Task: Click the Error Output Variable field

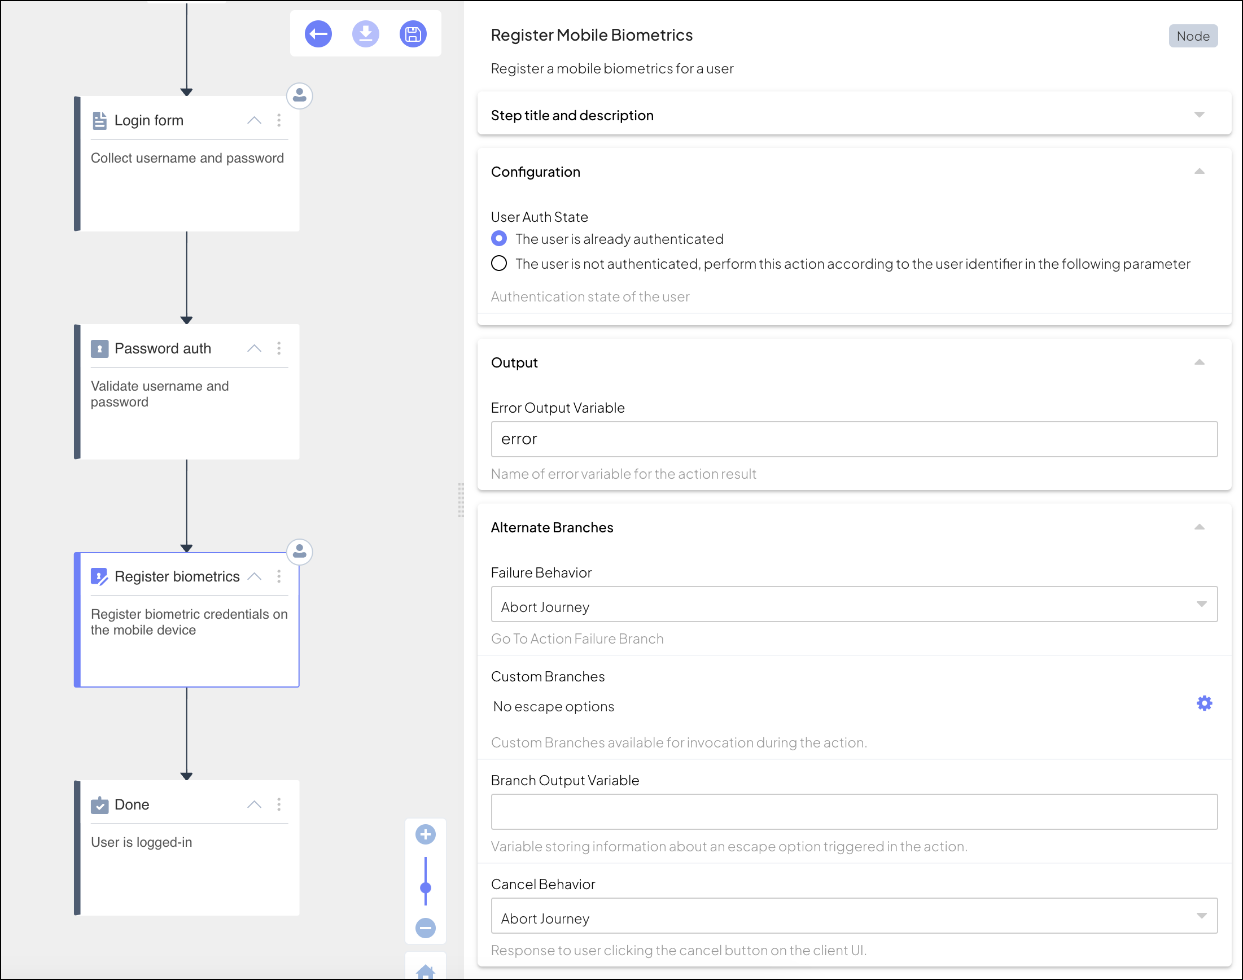Action: coord(854,440)
